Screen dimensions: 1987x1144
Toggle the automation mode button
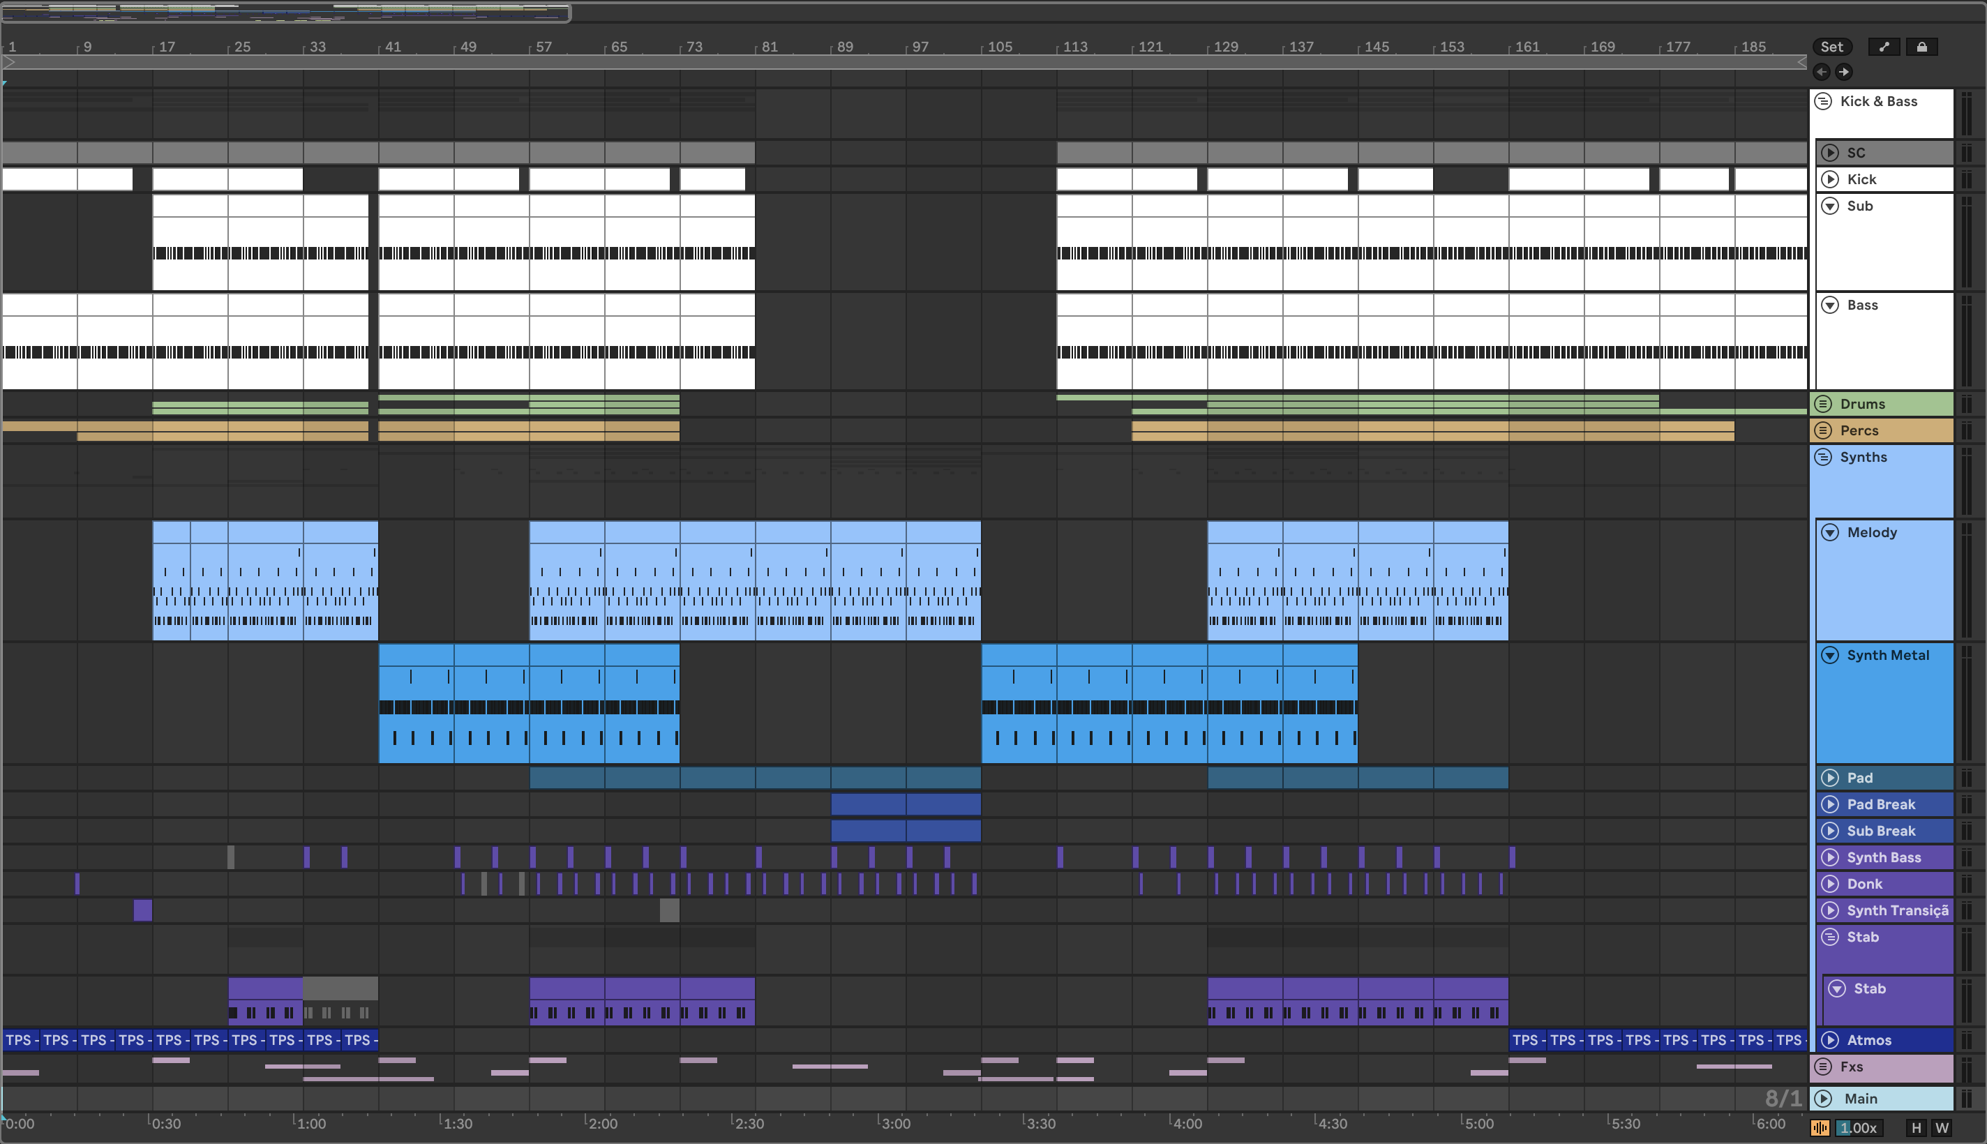1883,47
